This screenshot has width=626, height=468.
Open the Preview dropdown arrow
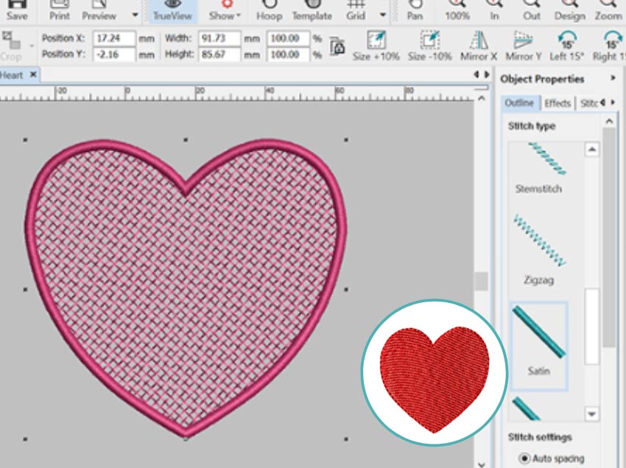(x=134, y=13)
